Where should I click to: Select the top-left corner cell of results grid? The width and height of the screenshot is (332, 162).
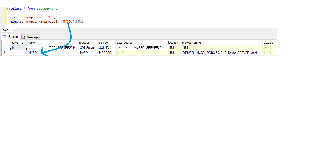5,43
